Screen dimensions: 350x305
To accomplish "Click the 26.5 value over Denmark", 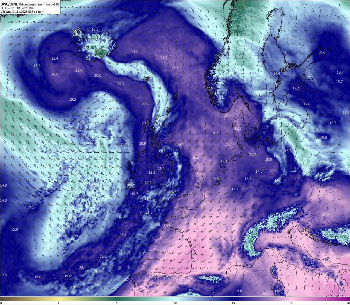I will [x=238, y=129].
